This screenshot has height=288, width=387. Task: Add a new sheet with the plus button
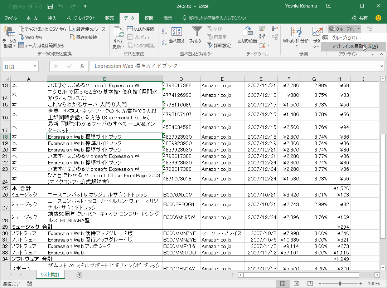[79, 275]
